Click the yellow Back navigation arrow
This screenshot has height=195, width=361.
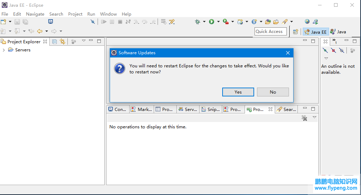click(40, 31)
